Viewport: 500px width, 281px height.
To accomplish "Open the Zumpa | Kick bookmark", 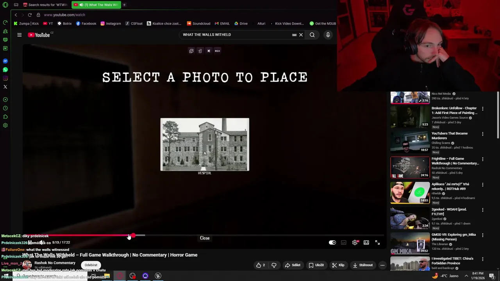I will pyautogui.click(x=26, y=23).
